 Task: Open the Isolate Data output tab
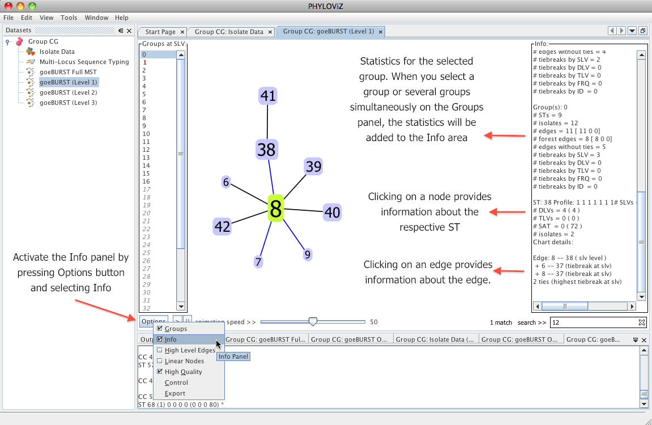(x=434, y=339)
